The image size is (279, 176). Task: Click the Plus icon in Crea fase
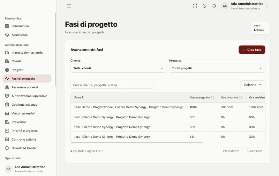pos(244,50)
